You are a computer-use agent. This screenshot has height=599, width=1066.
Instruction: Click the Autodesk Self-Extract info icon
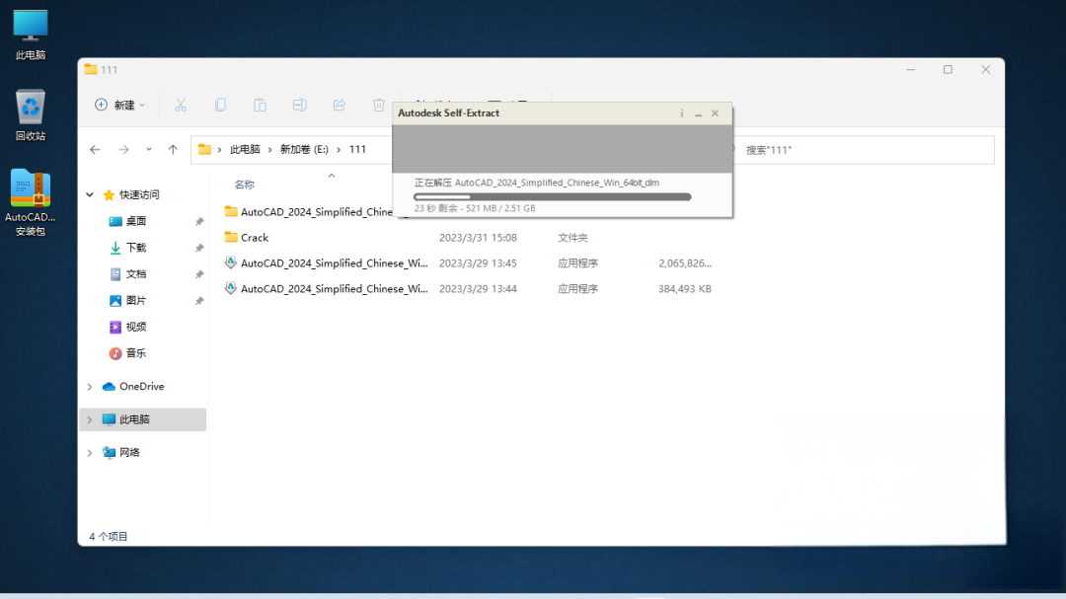point(682,113)
